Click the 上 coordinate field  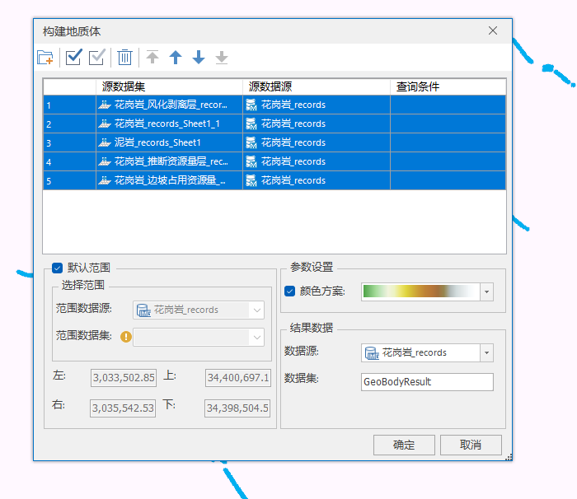pos(238,378)
